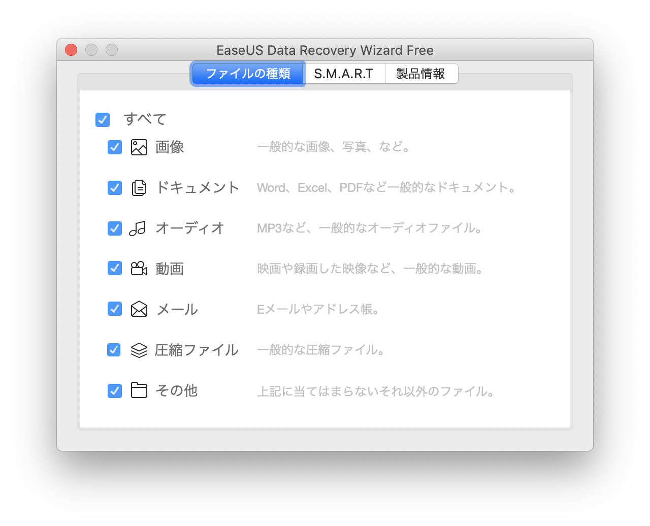Screen dimensions: 650x526
Task: Open the 製品情報 tab
Action: pyautogui.click(x=420, y=74)
